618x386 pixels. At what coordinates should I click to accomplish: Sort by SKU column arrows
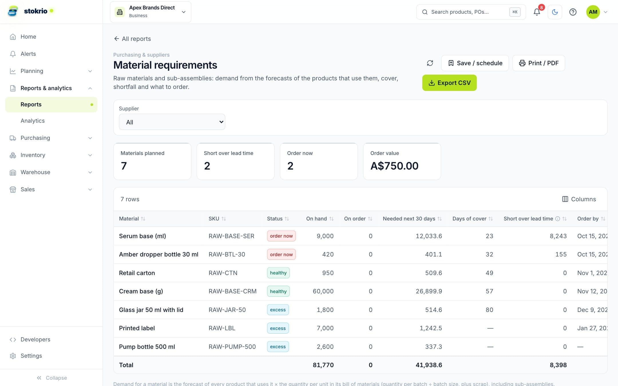(x=224, y=219)
